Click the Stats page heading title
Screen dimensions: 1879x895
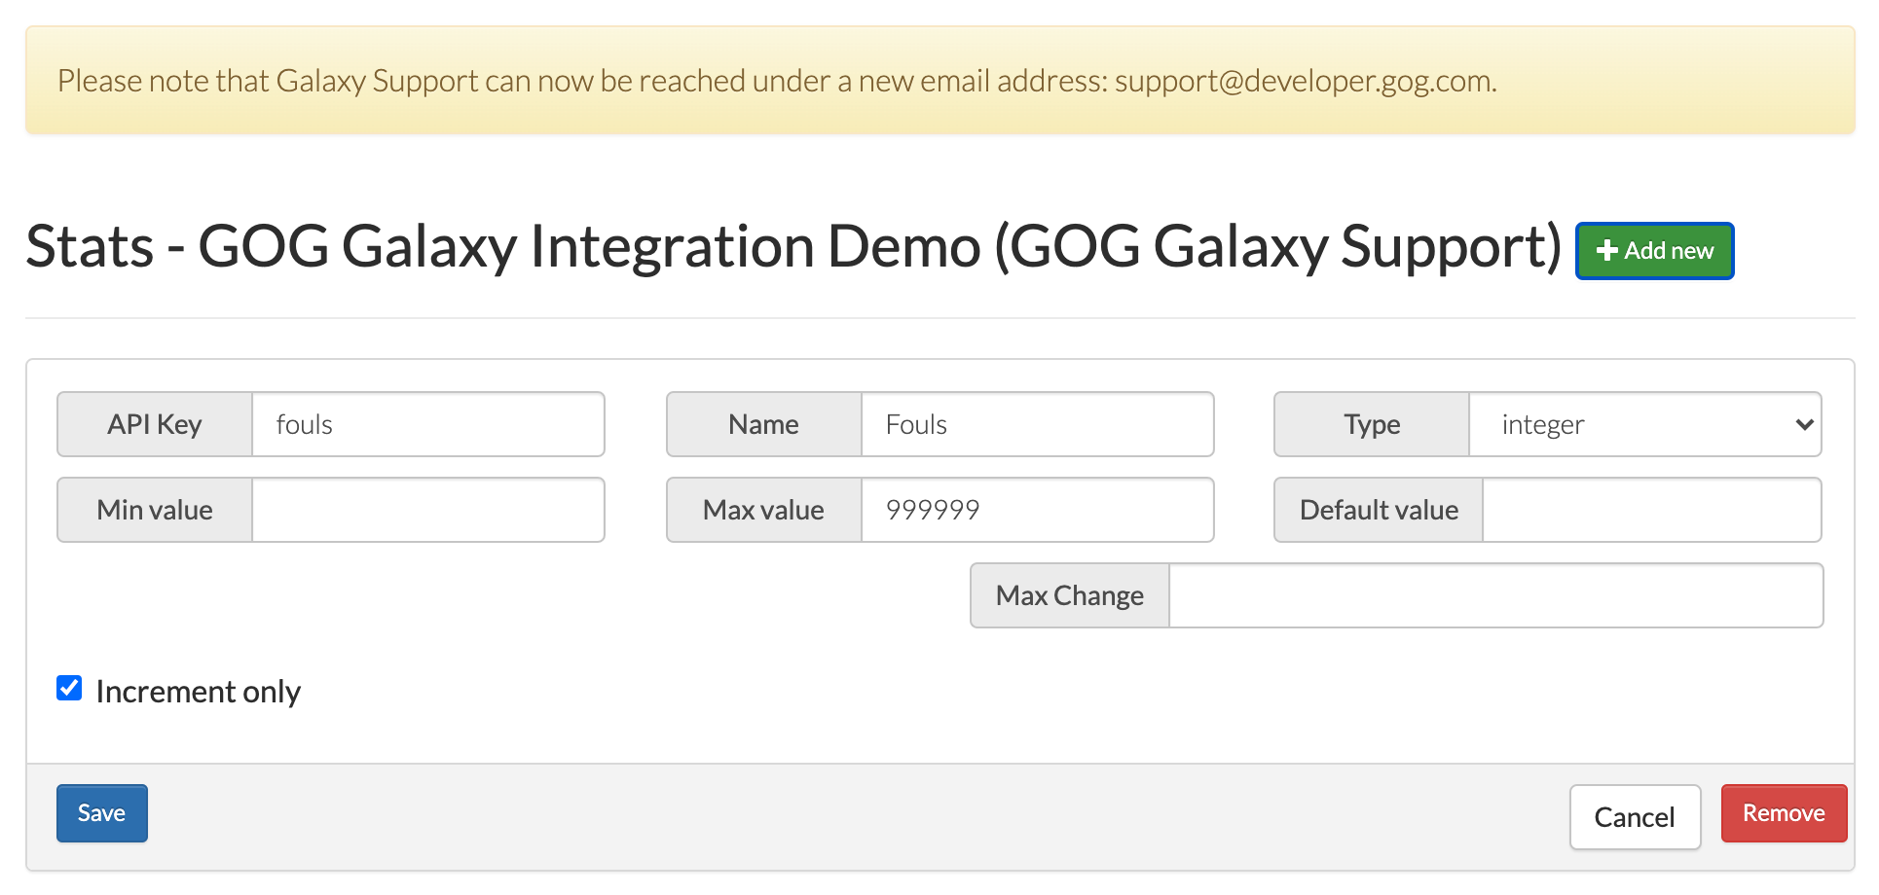coord(792,246)
